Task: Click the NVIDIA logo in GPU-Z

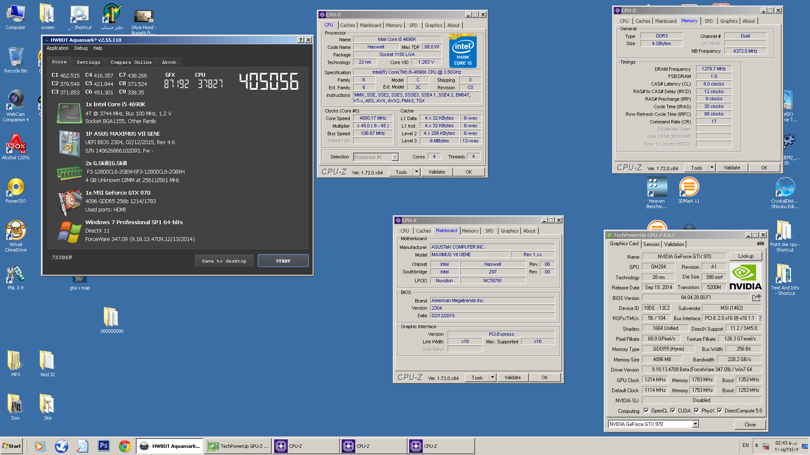Action: click(x=745, y=277)
